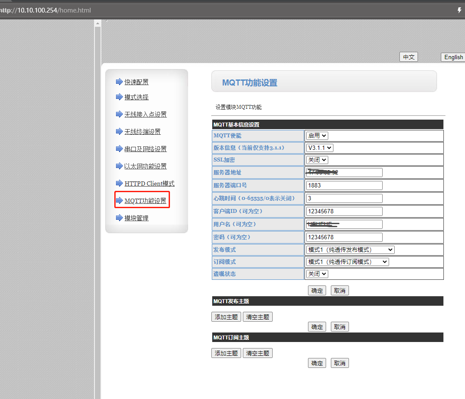Click the arrow icon beside 快速配置
This screenshot has height=399, width=465.
click(x=119, y=82)
